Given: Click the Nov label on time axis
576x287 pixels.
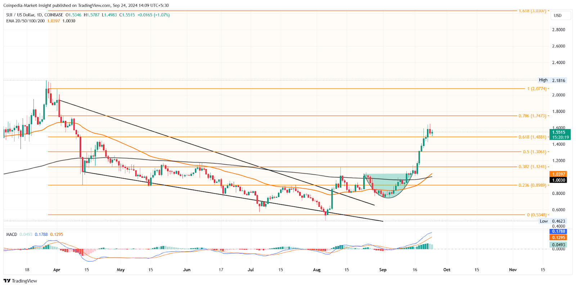Looking at the screenshot, I should (x=513, y=270).
